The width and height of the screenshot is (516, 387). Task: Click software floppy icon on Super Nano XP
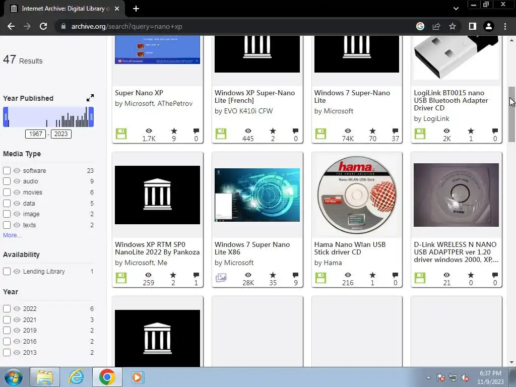click(121, 134)
